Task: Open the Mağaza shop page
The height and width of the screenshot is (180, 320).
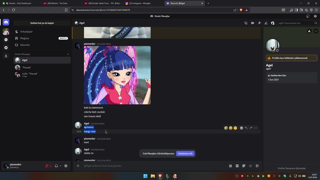Action: point(42,38)
